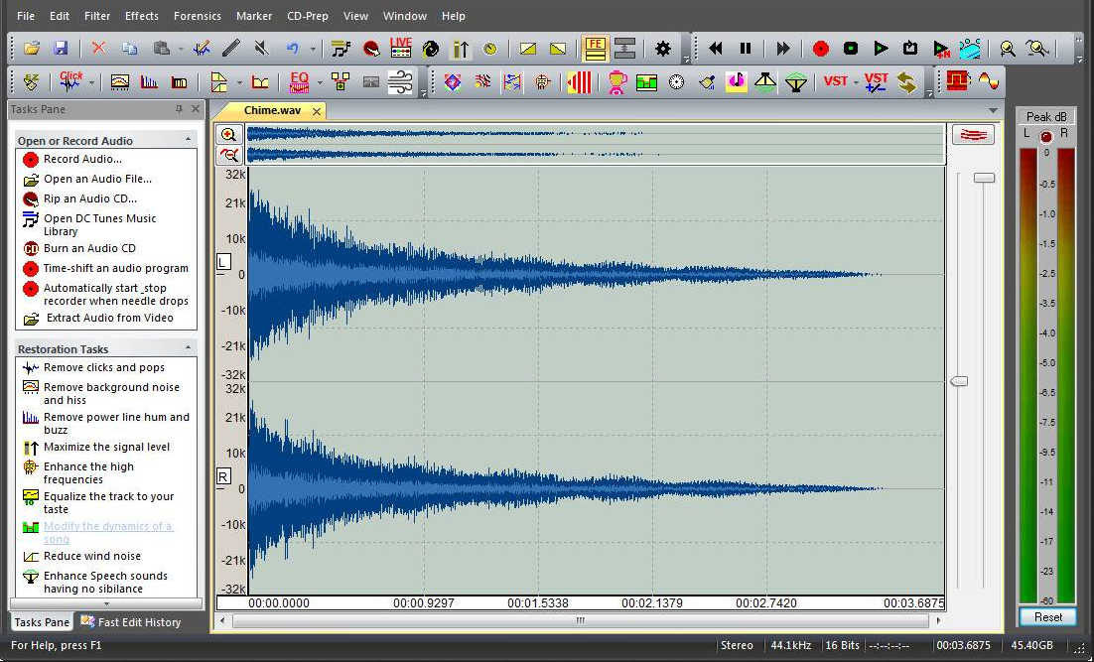Stop playback with green square button

click(851, 48)
